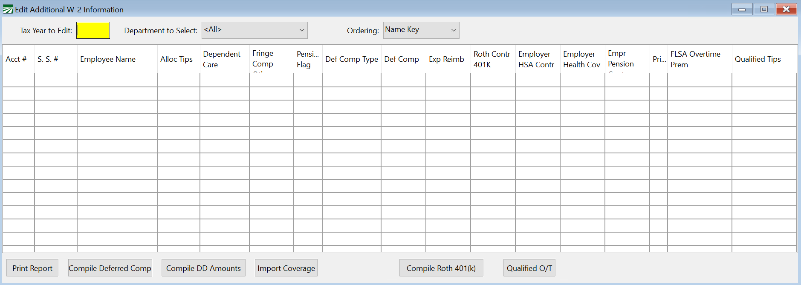The height and width of the screenshot is (285, 801).
Task: Click the Import Coverage button
Action: (x=286, y=268)
